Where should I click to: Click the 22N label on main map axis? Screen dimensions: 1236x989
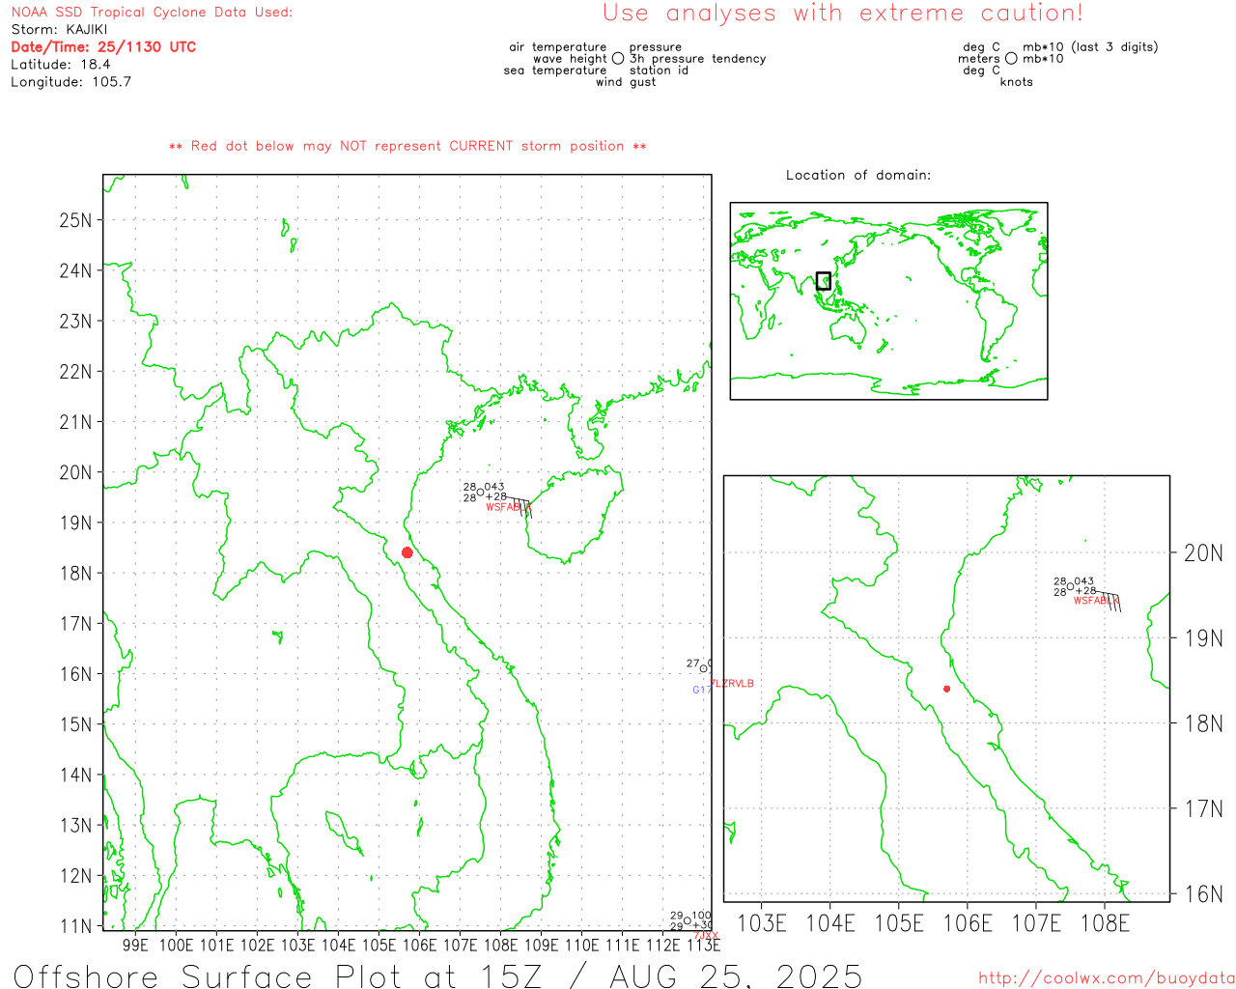coord(75,372)
